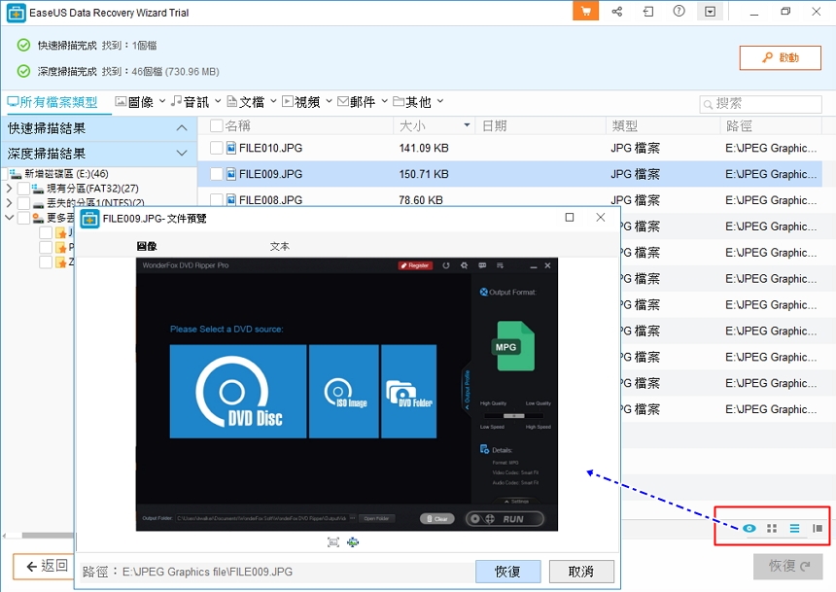Click the starred folder icon beside Z
This screenshot has height=592, width=836.
point(61,262)
